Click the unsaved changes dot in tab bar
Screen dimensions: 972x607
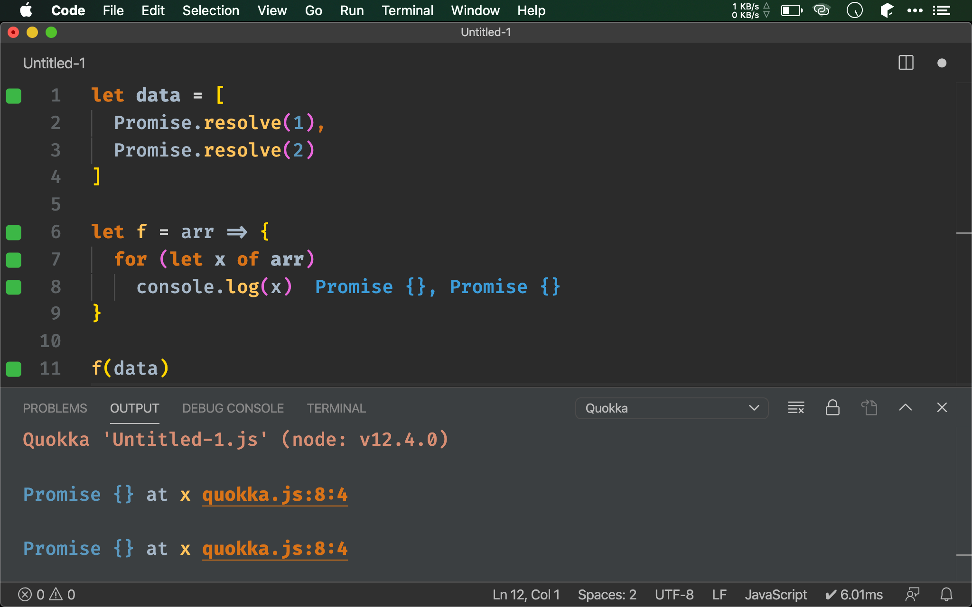click(x=942, y=63)
